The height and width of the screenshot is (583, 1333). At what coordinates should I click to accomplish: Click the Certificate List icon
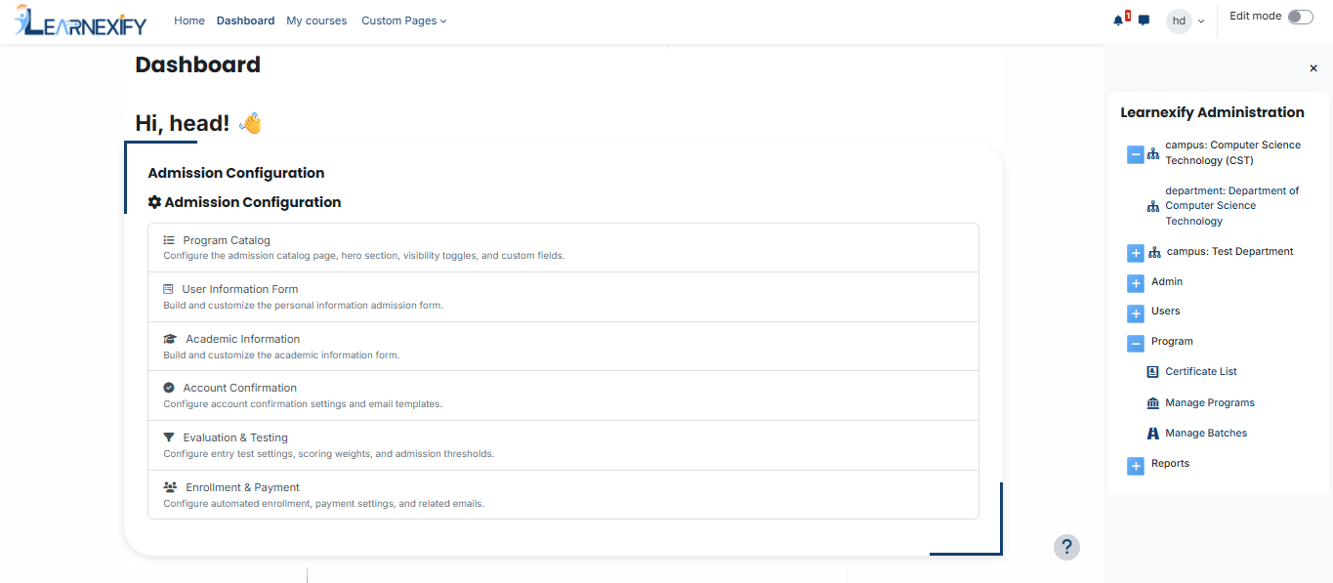tap(1152, 372)
